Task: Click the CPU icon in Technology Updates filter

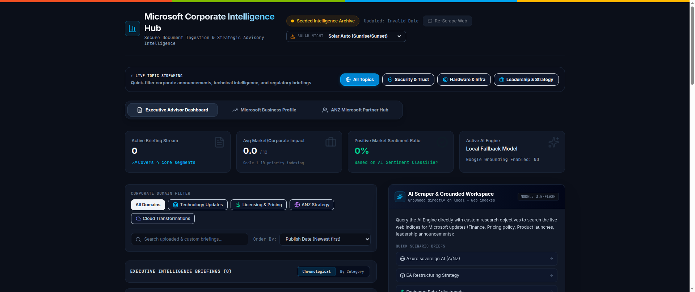Action: (176, 205)
